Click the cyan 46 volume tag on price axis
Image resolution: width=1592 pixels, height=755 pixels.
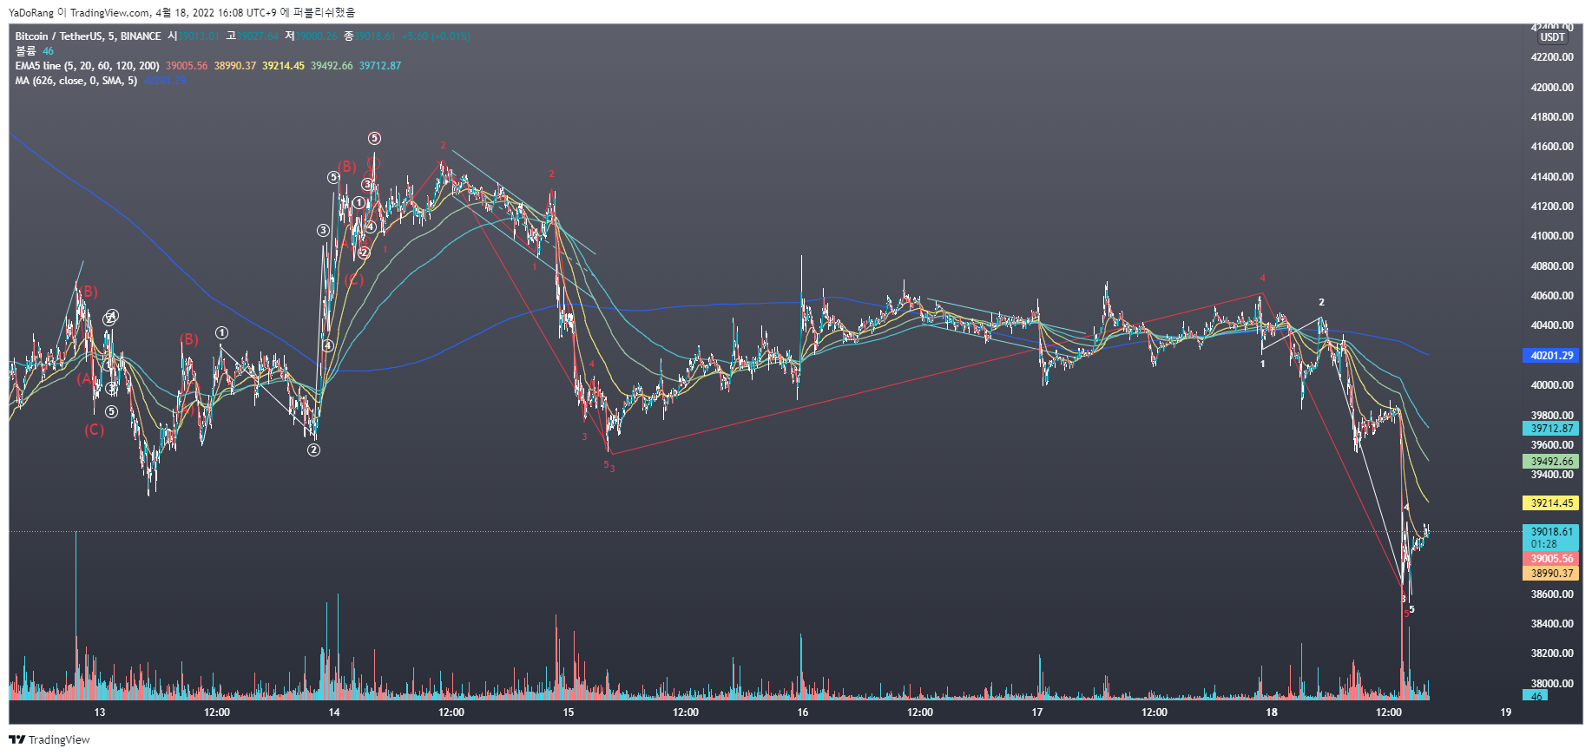coord(1536,696)
